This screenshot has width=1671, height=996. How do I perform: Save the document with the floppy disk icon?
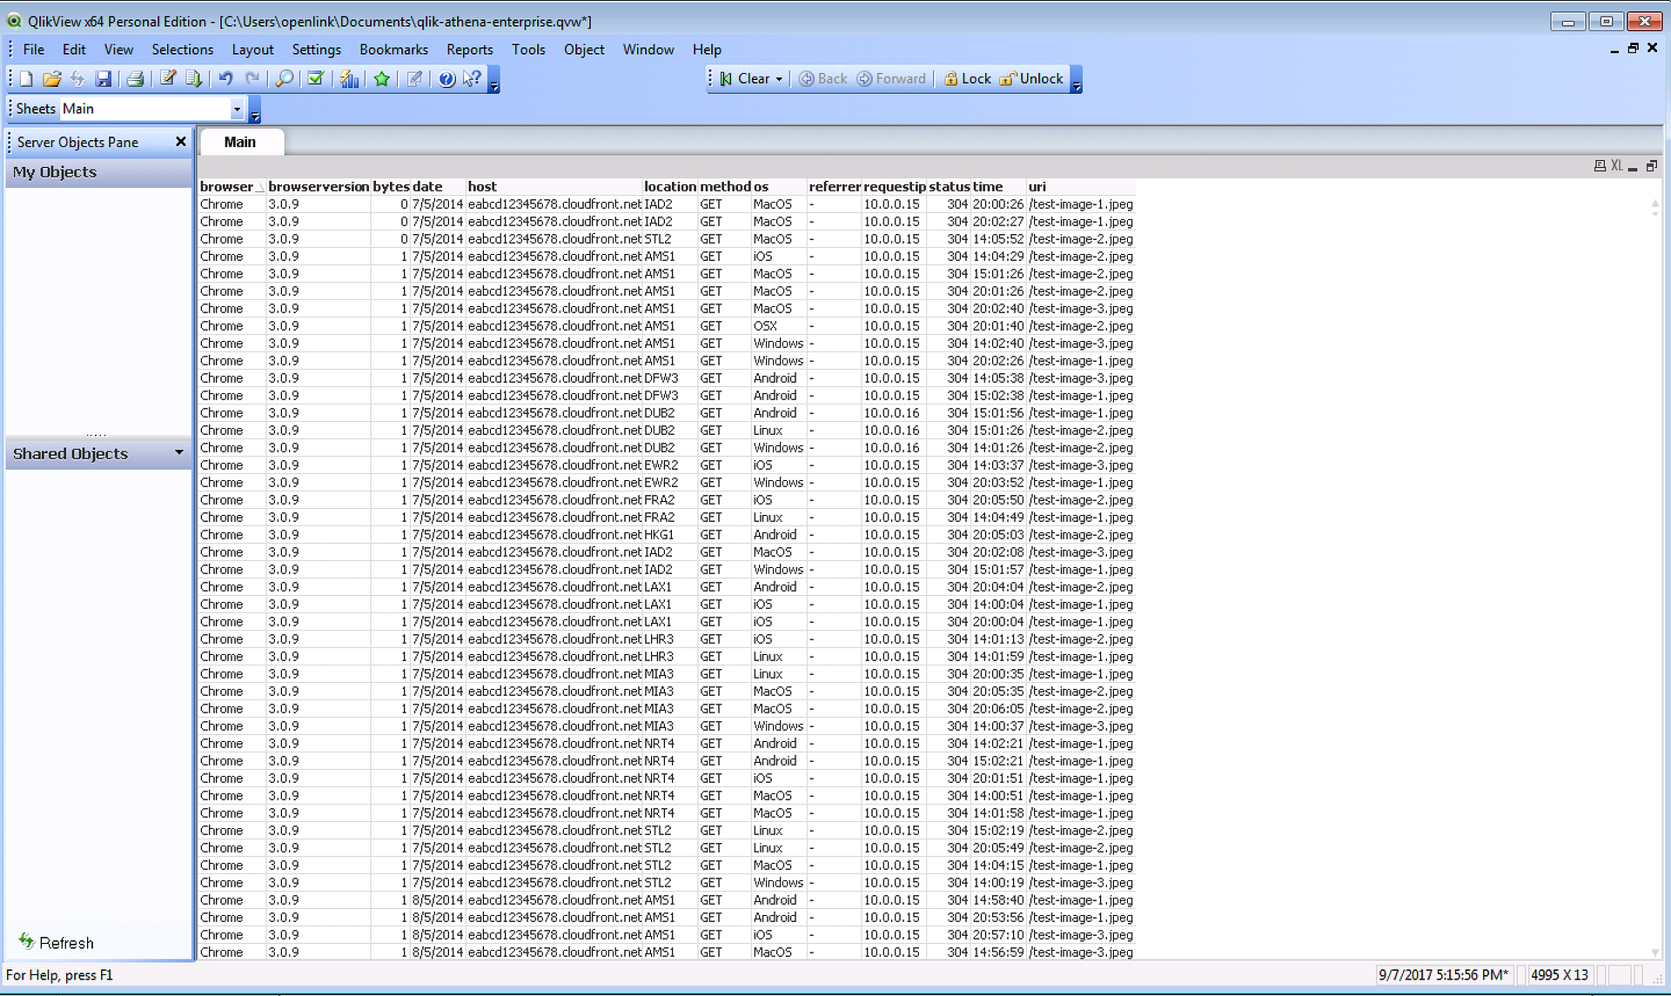pos(104,79)
